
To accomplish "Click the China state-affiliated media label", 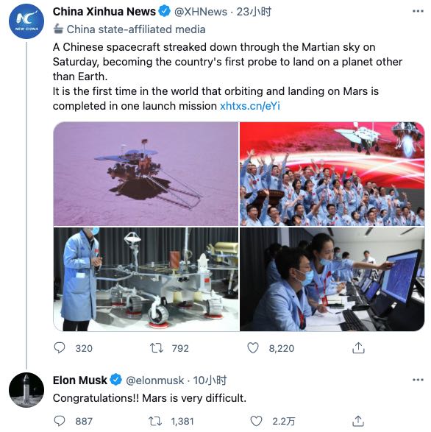I will point(129,29).
